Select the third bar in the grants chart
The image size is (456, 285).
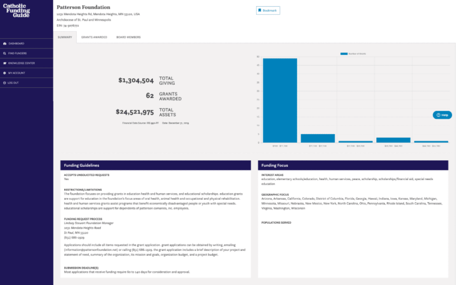pos(356,142)
